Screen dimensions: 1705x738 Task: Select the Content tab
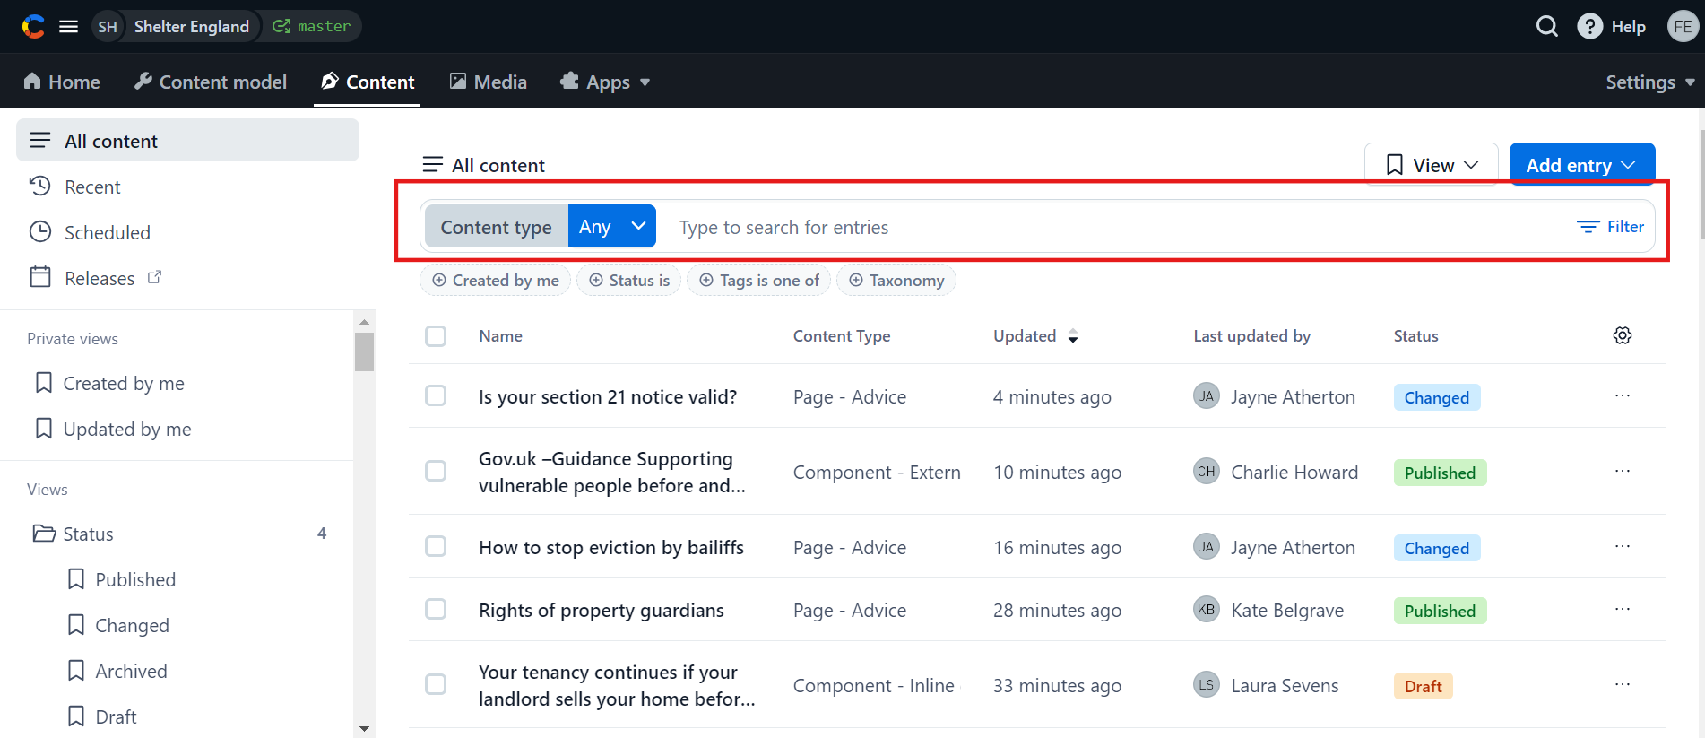pos(368,82)
